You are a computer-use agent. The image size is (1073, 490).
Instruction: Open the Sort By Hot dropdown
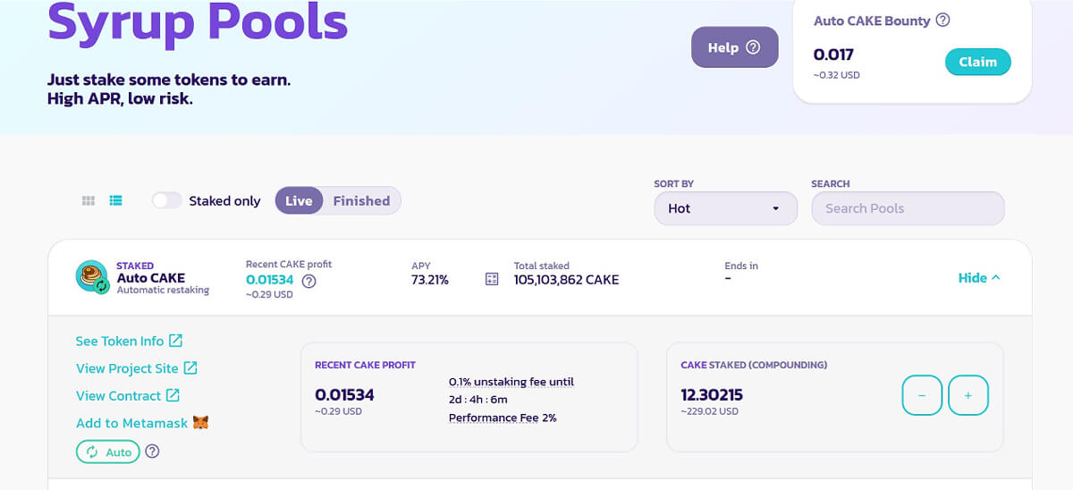(x=725, y=208)
